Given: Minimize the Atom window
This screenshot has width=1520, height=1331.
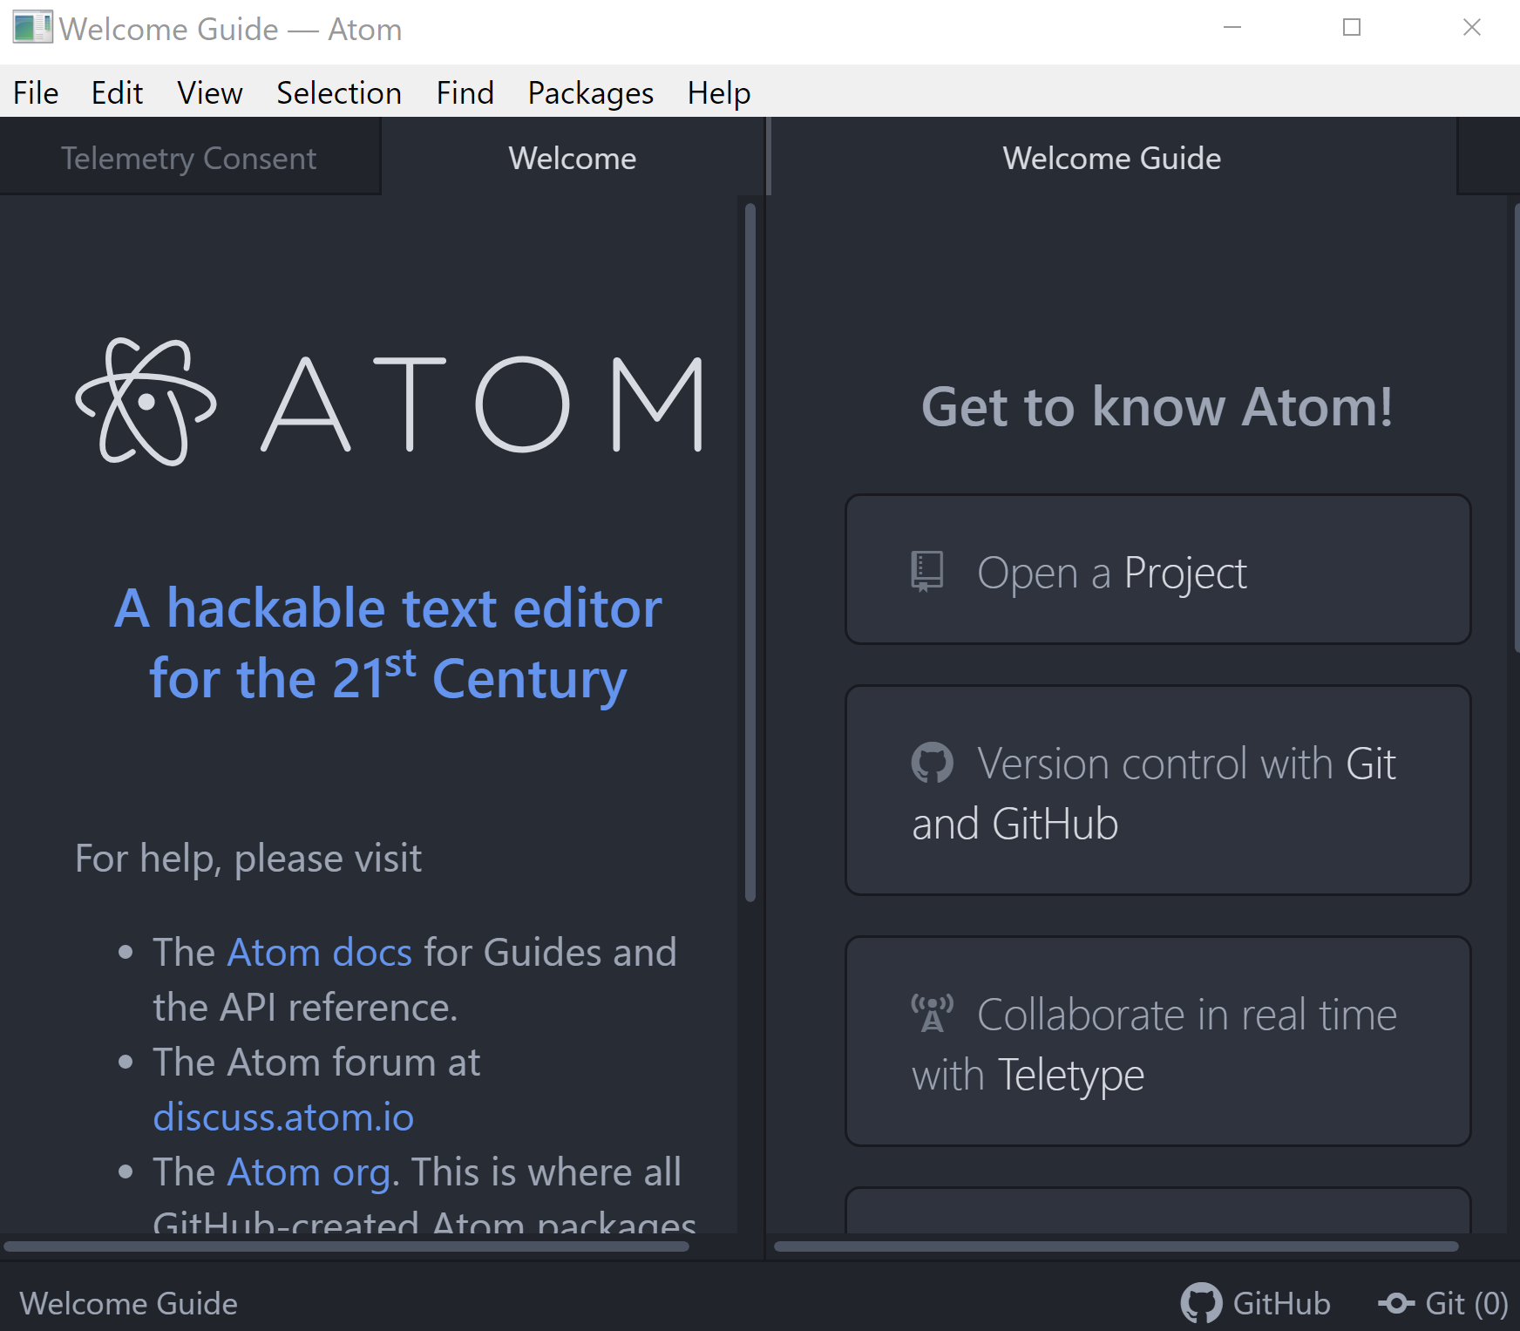Looking at the screenshot, I should coord(1232,28).
